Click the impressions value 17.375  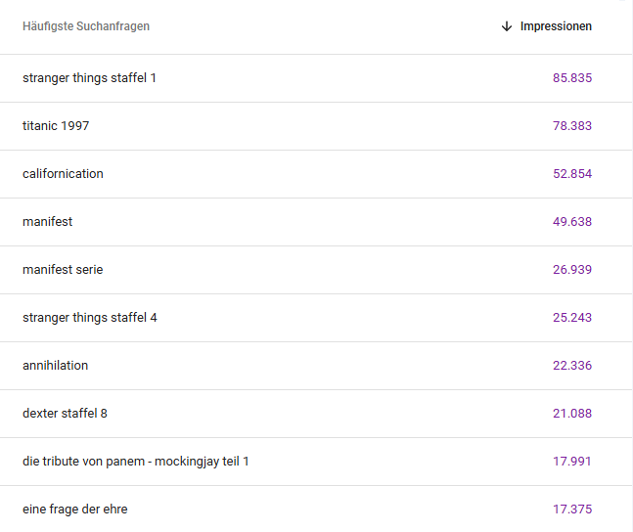pyautogui.click(x=572, y=510)
